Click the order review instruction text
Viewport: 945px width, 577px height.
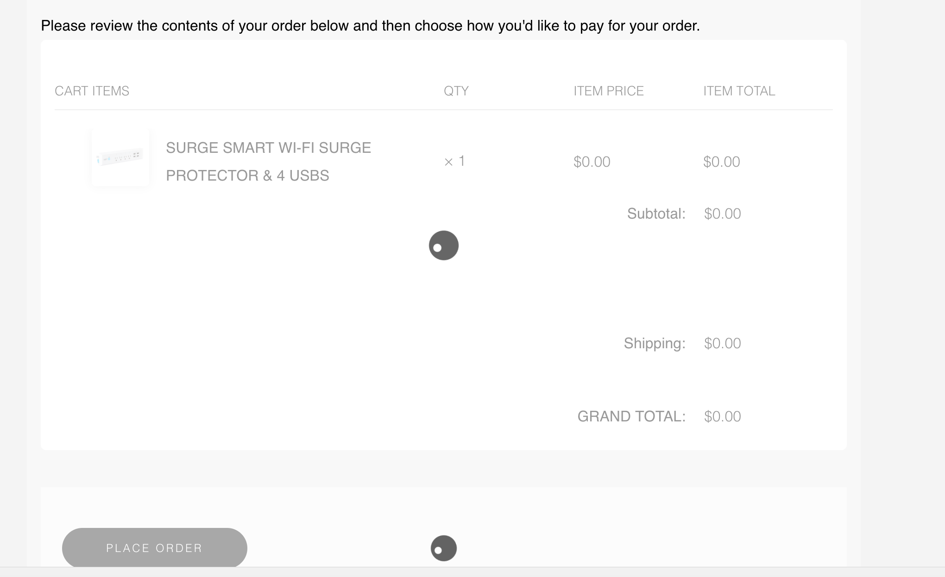(x=370, y=25)
